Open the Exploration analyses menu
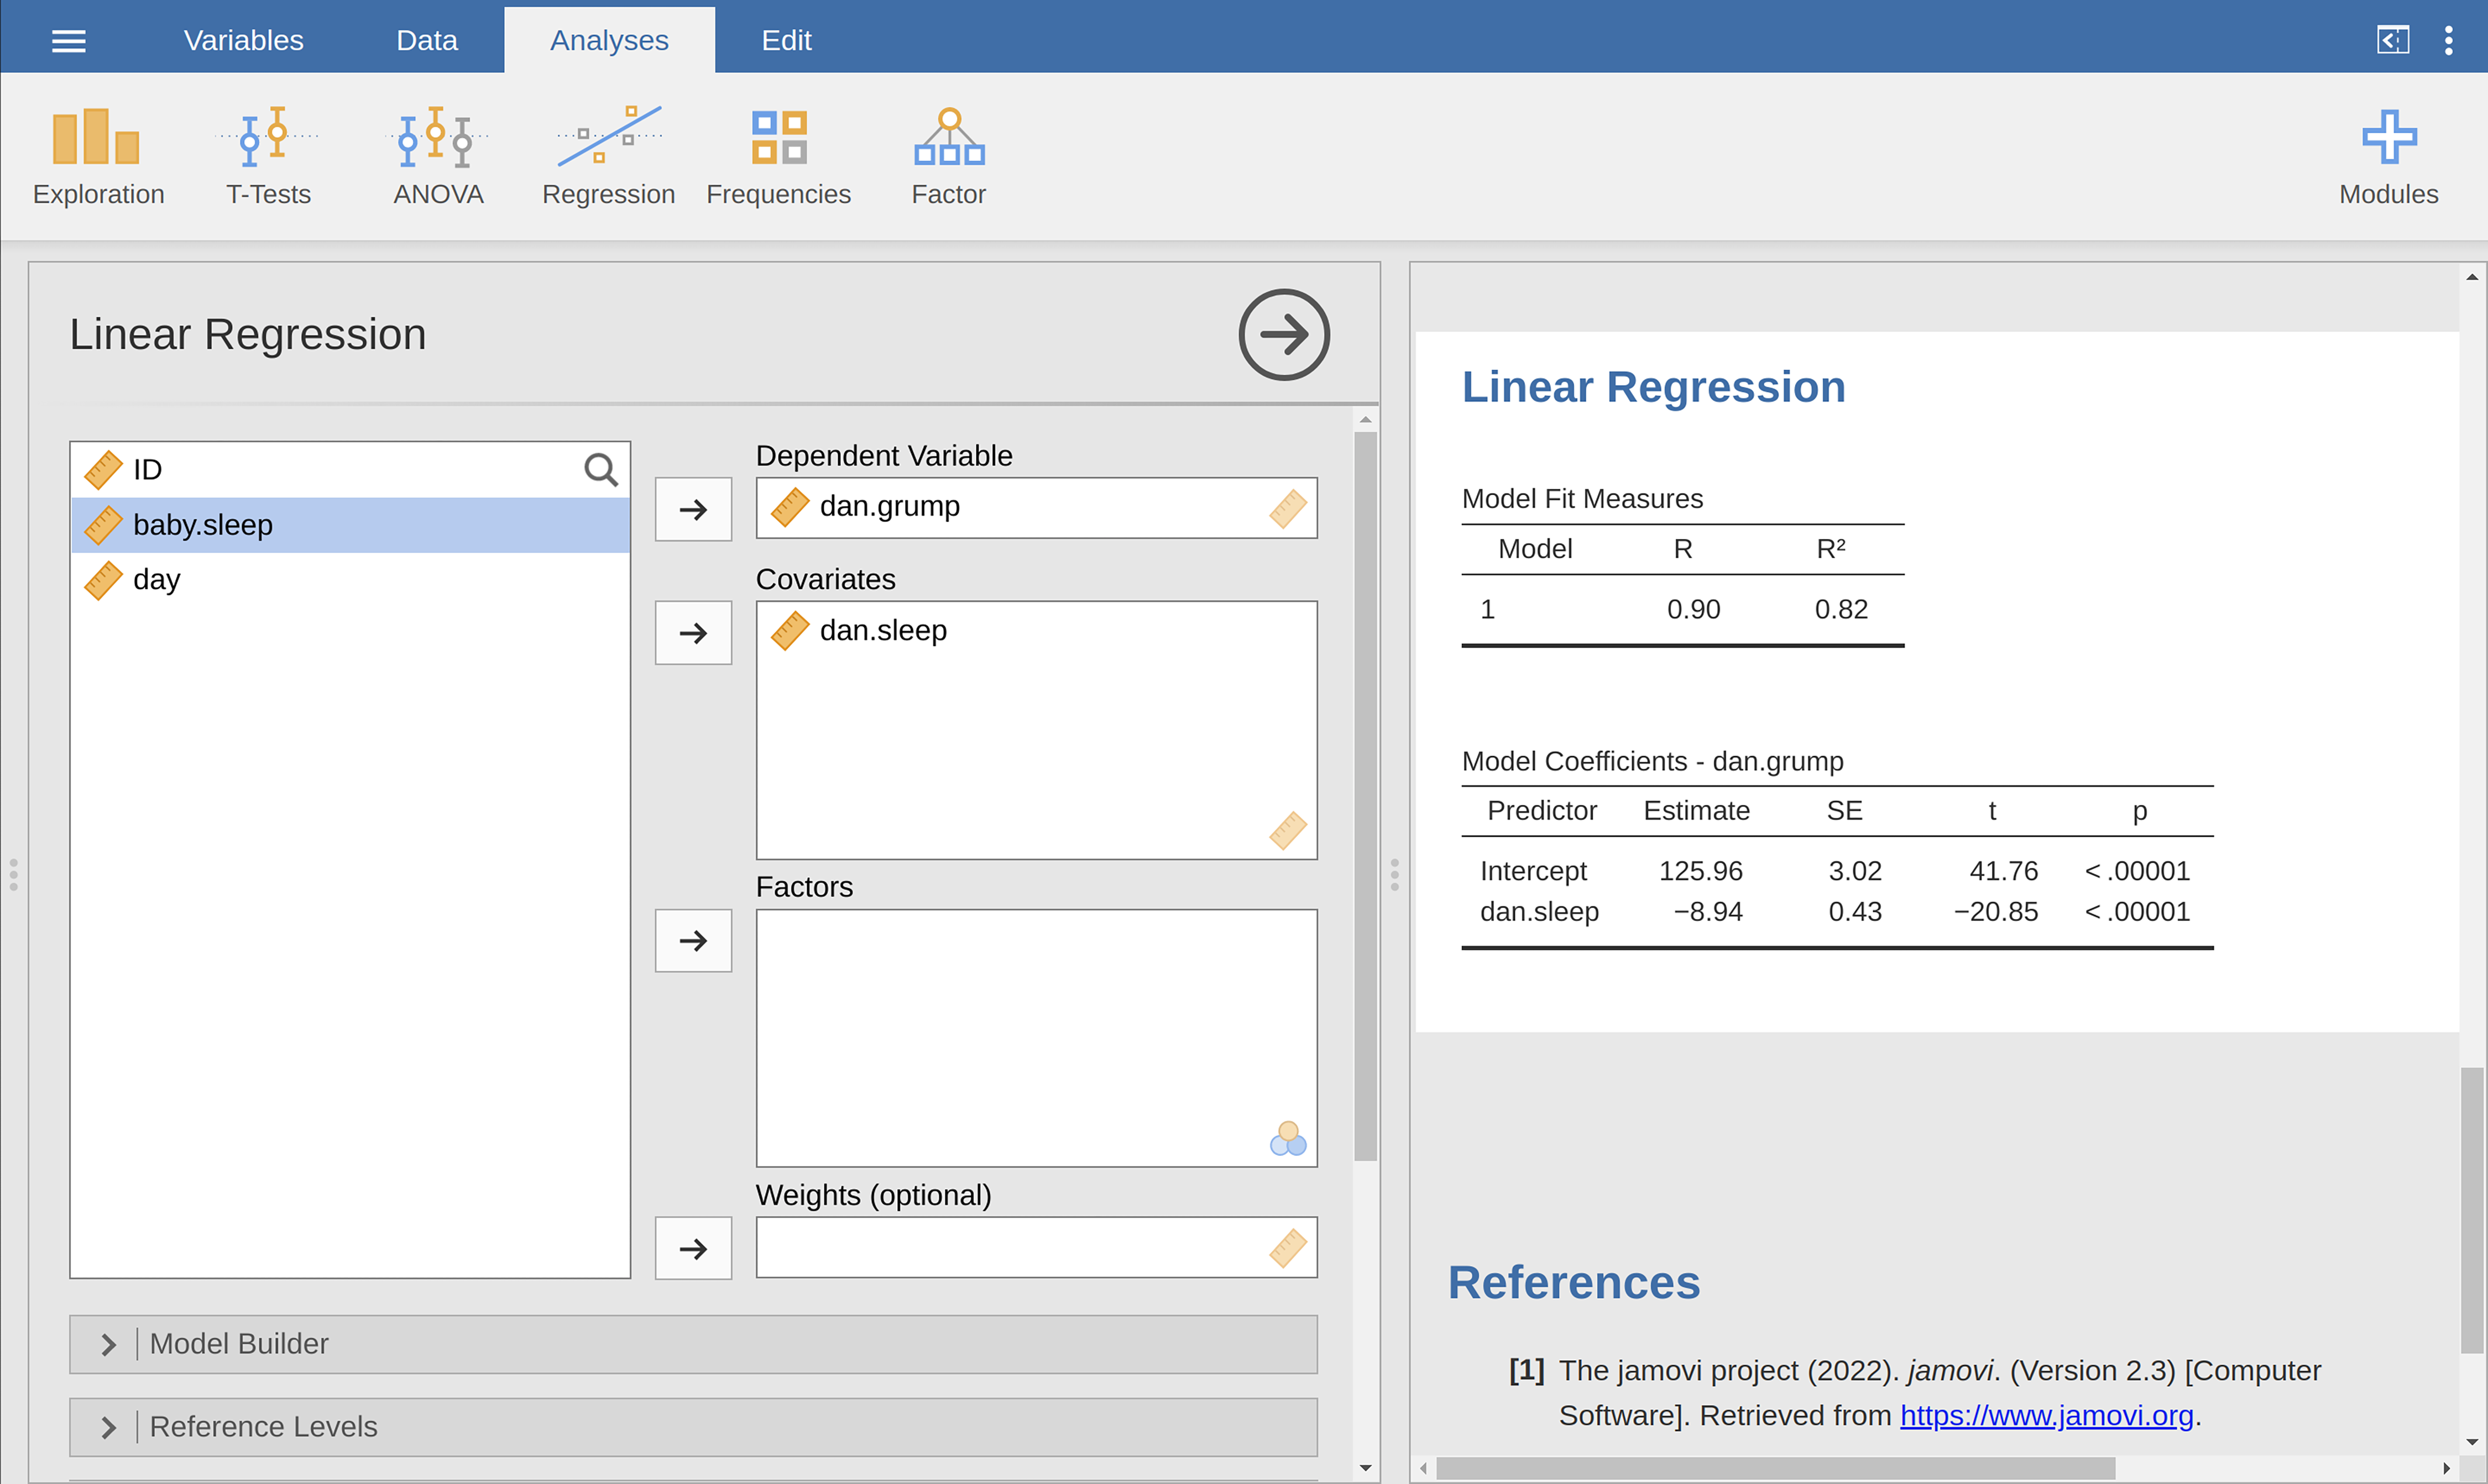 pos(97,156)
